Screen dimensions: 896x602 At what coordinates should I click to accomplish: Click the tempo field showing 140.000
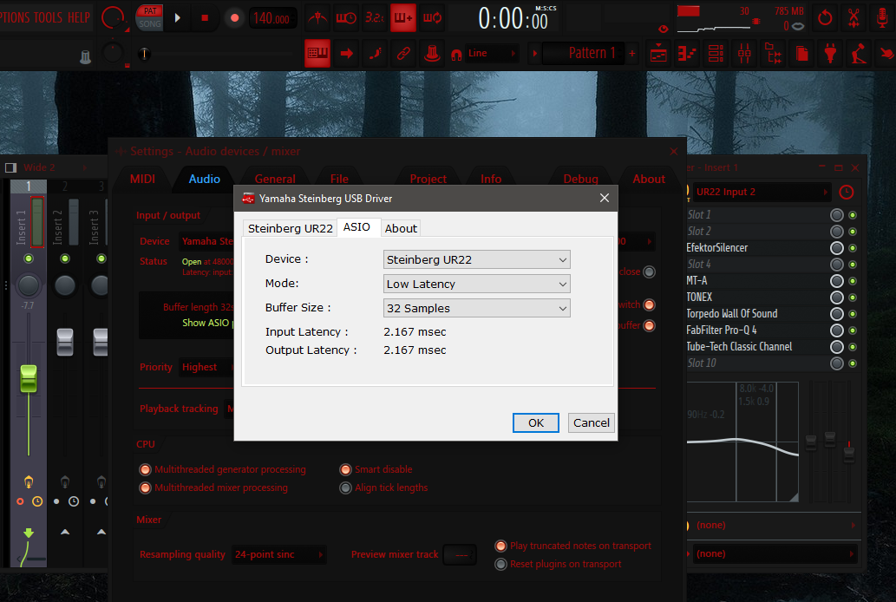pyautogui.click(x=272, y=18)
